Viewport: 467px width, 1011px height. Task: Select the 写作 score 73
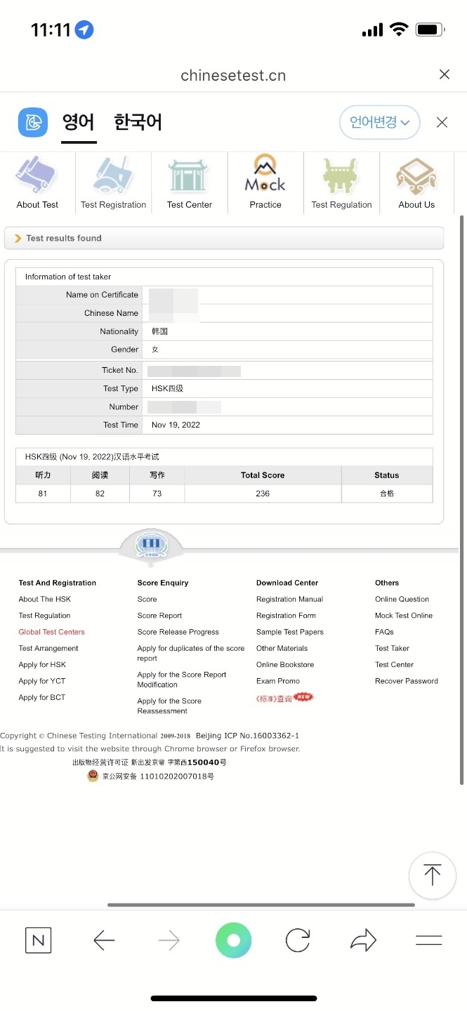coord(157,494)
